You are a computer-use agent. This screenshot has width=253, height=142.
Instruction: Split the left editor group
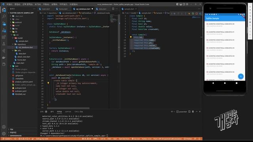pyautogui.click(x=113, y=9)
